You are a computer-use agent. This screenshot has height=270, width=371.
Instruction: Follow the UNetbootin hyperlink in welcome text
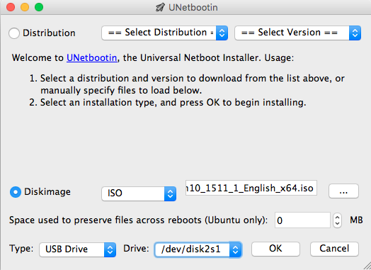(92, 58)
